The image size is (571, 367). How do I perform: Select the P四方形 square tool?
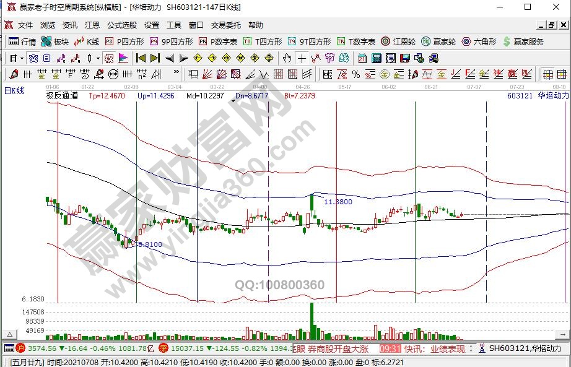coord(124,42)
